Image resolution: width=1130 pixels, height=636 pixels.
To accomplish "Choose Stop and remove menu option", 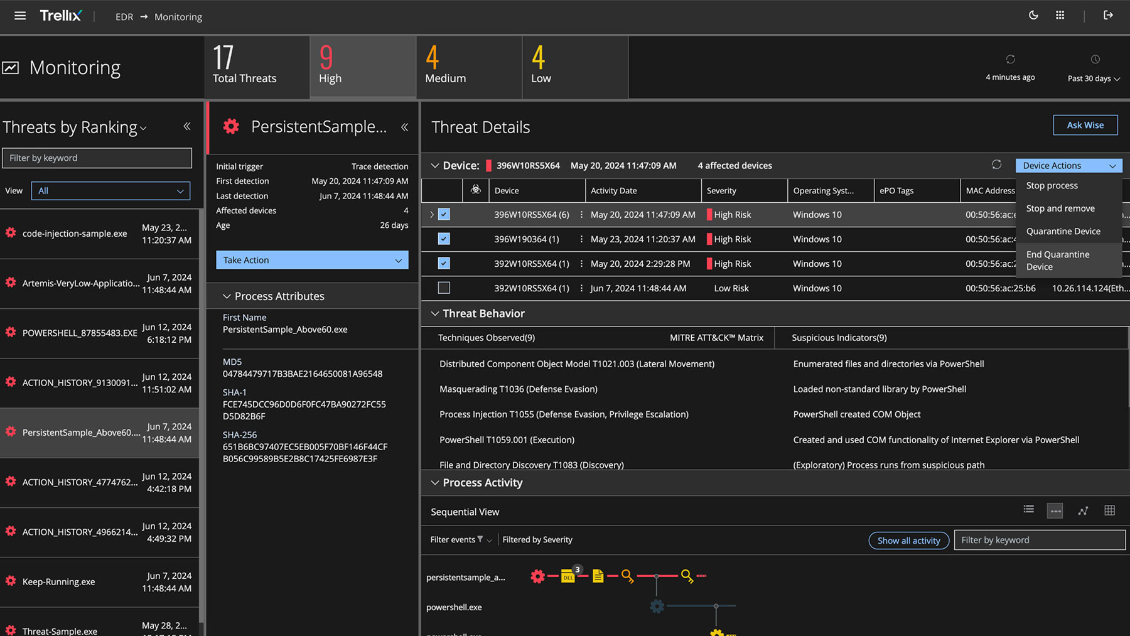I will coord(1060,208).
